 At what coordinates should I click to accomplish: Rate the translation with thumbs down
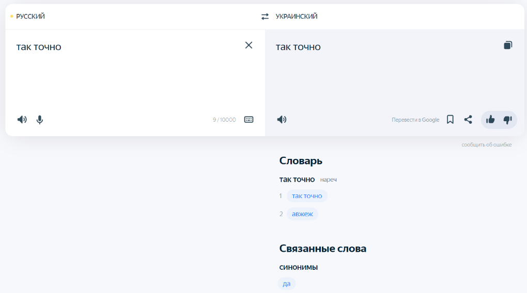click(507, 120)
